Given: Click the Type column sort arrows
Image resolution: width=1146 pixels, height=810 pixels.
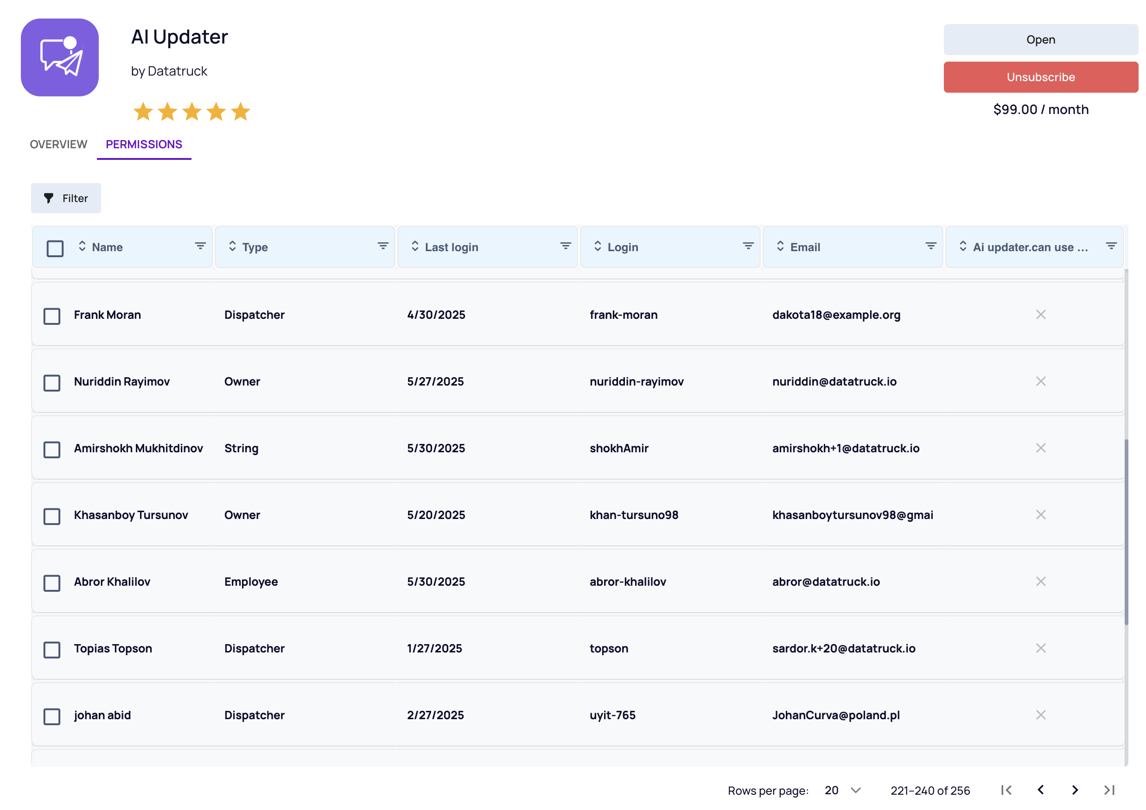Looking at the screenshot, I should (x=233, y=247).
